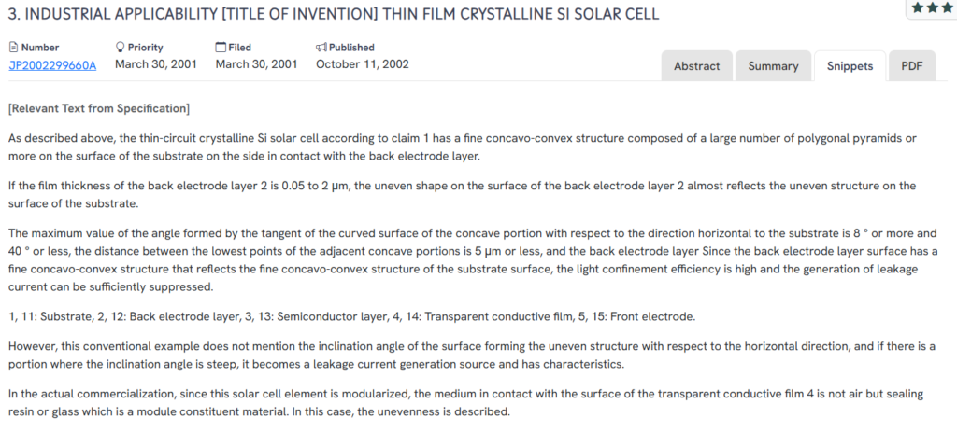Click the lightbulb icon next to Priority

(120, 47)
